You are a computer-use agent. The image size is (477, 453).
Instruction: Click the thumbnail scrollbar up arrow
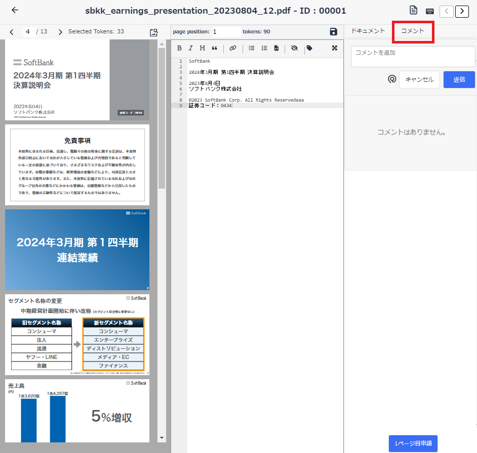coord(162,44)
